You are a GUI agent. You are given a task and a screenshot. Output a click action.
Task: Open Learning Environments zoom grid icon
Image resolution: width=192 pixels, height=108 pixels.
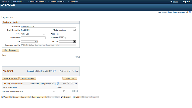click(54, 83)
